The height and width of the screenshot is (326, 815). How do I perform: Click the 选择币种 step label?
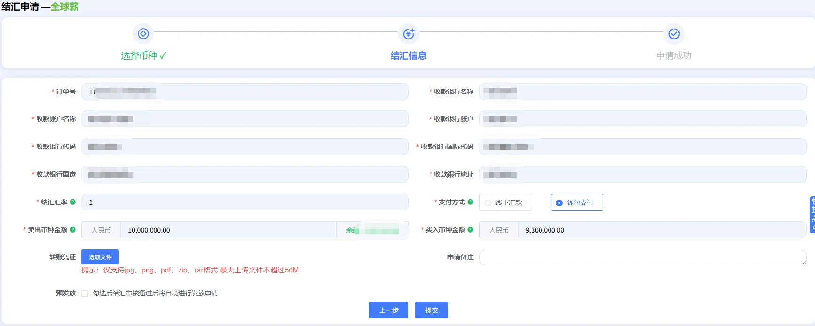[x=143, y=55]
